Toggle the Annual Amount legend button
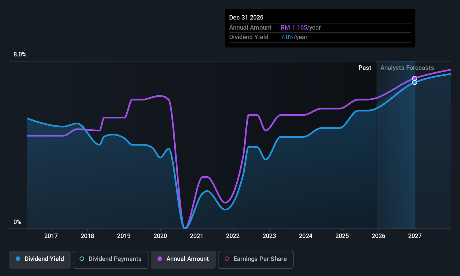Viewport: 460px width, 276px height. coord(183,260)
